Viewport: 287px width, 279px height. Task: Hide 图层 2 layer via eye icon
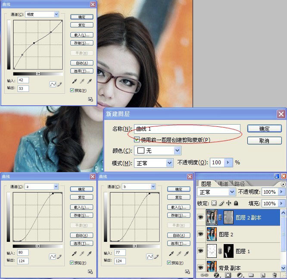click(201, 234)
